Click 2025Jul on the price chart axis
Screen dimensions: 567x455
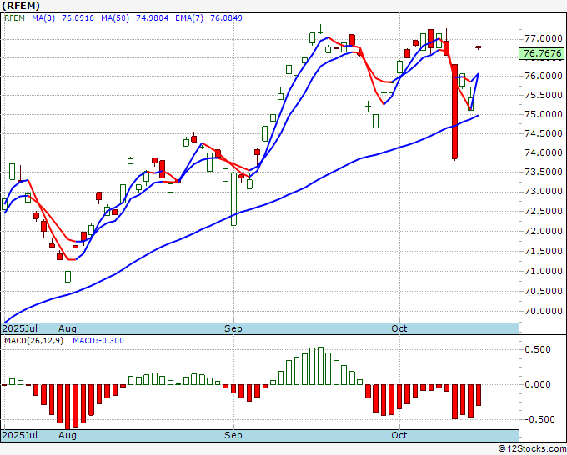(20, 328)
